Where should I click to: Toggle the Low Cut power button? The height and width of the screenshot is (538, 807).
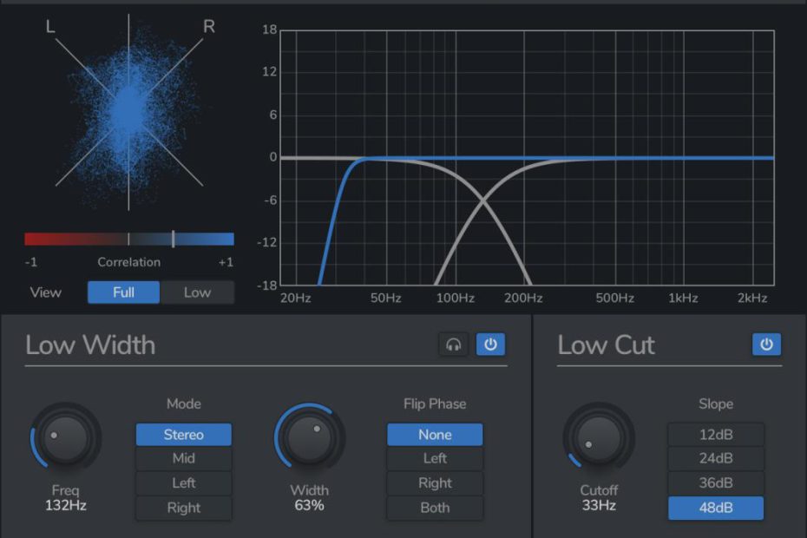pos(766,344)
